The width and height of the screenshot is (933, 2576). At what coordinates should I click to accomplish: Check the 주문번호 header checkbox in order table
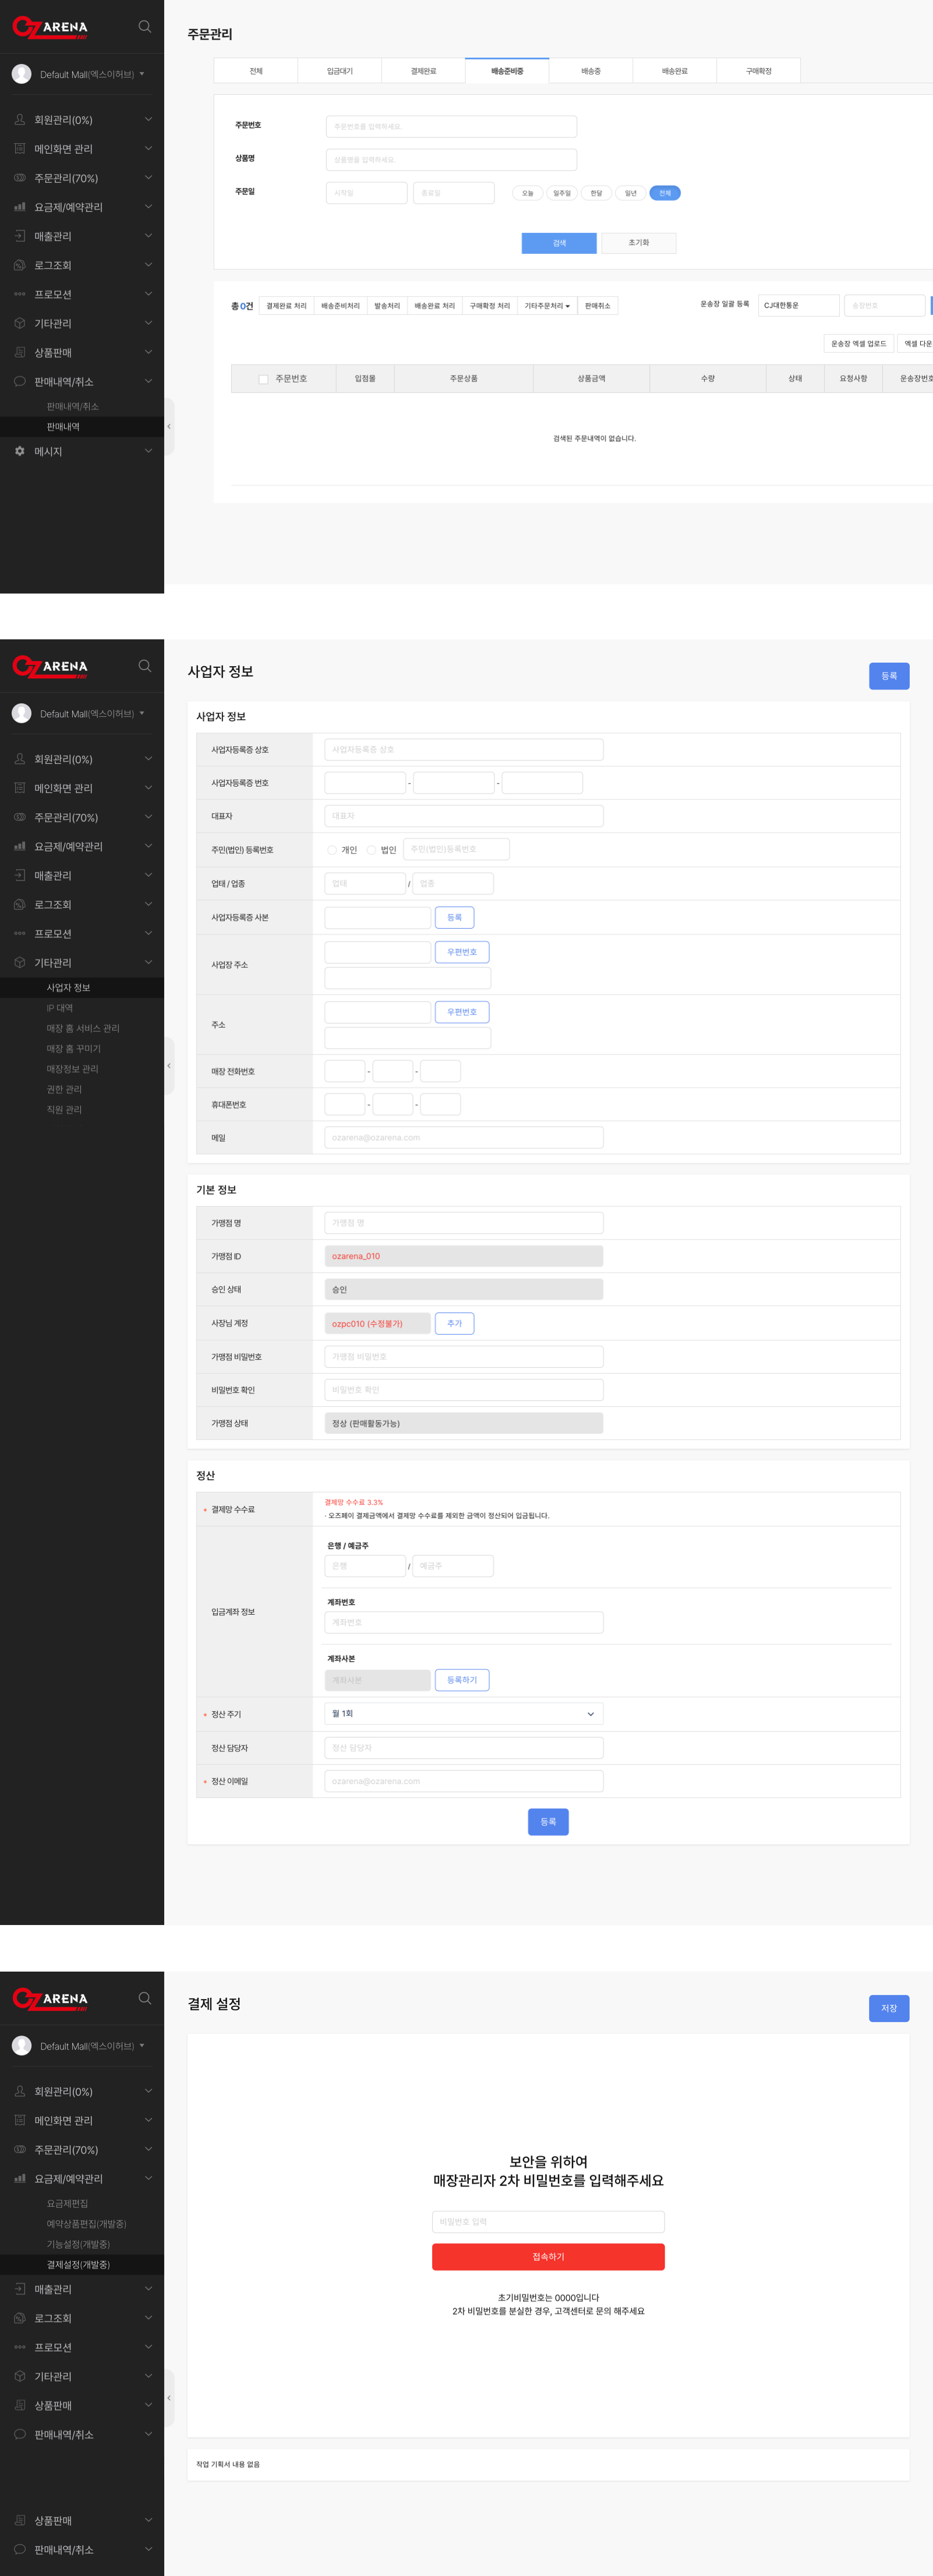tap(263, 379)
